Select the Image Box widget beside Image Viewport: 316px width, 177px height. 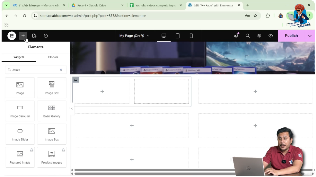pyautogui.click(x=52, y=88)
